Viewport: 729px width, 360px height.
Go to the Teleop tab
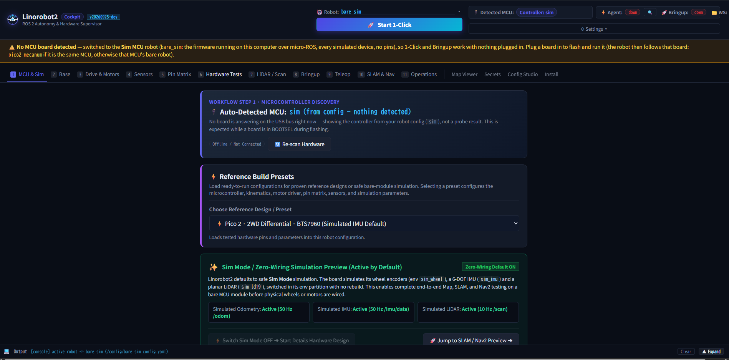tap(339, 75)
